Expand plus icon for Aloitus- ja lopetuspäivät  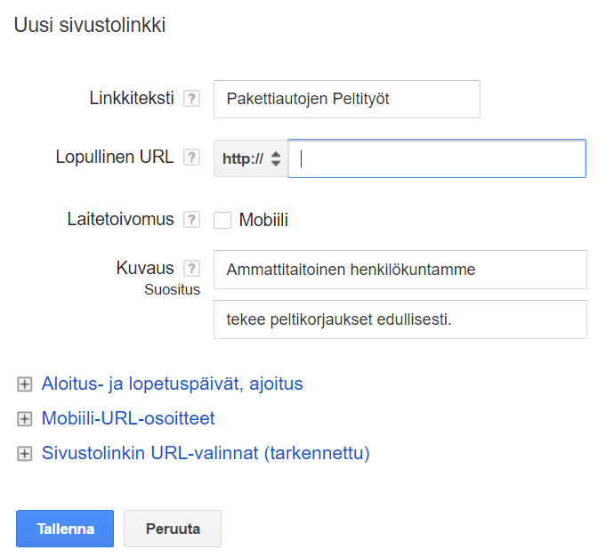coord(25,384)
